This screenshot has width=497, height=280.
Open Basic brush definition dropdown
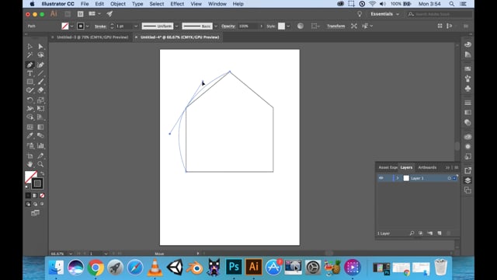pyautogui.click(x=216, y=26)
